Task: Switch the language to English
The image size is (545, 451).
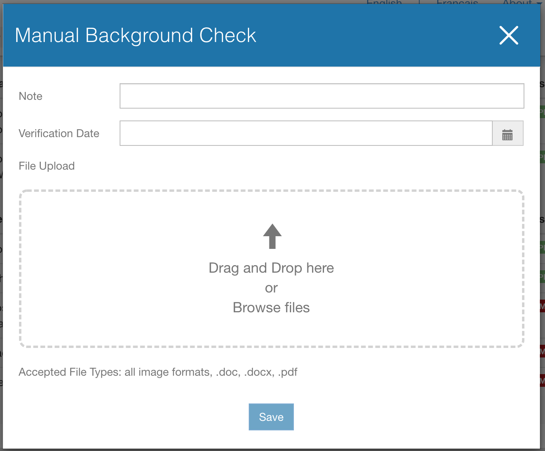Action: 384,2
